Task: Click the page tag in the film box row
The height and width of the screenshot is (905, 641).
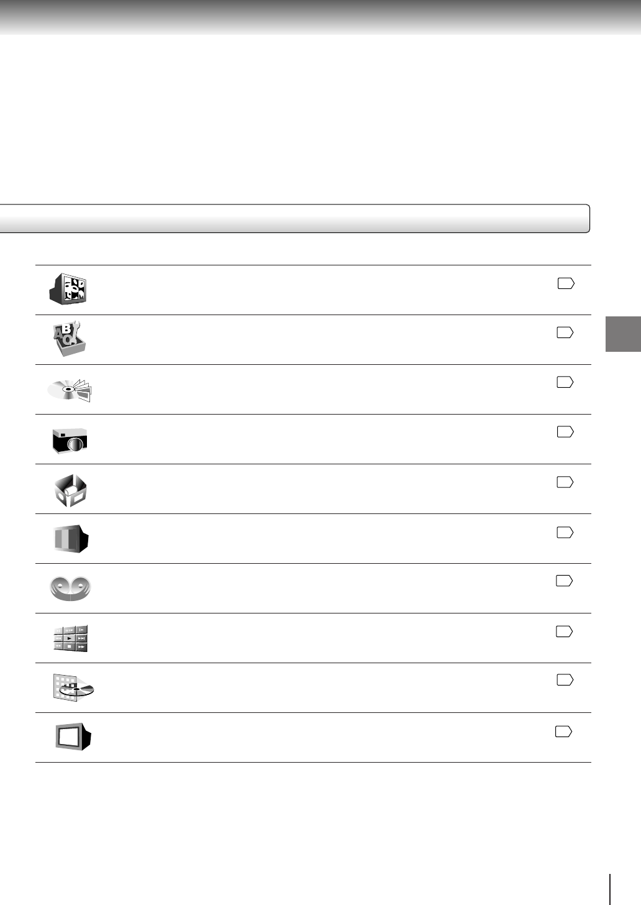Action: coord(565,482)
